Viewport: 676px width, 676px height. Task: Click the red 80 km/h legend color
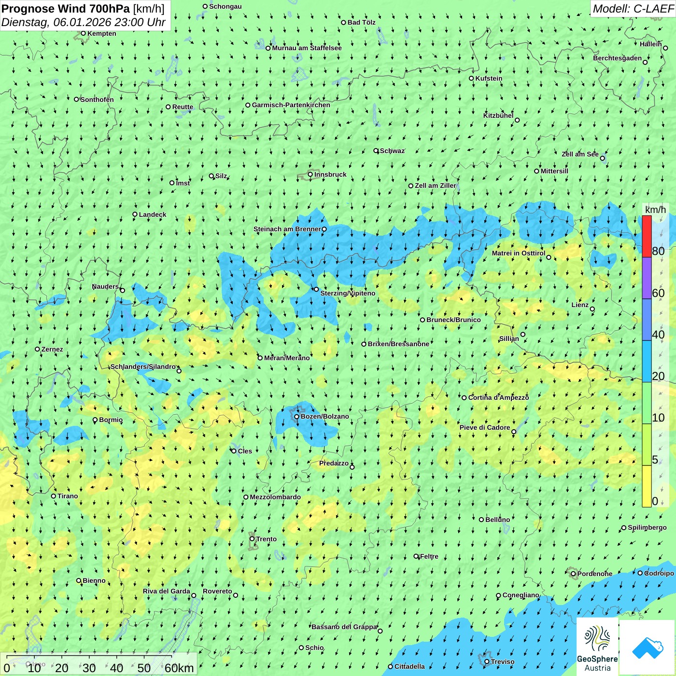647,237
